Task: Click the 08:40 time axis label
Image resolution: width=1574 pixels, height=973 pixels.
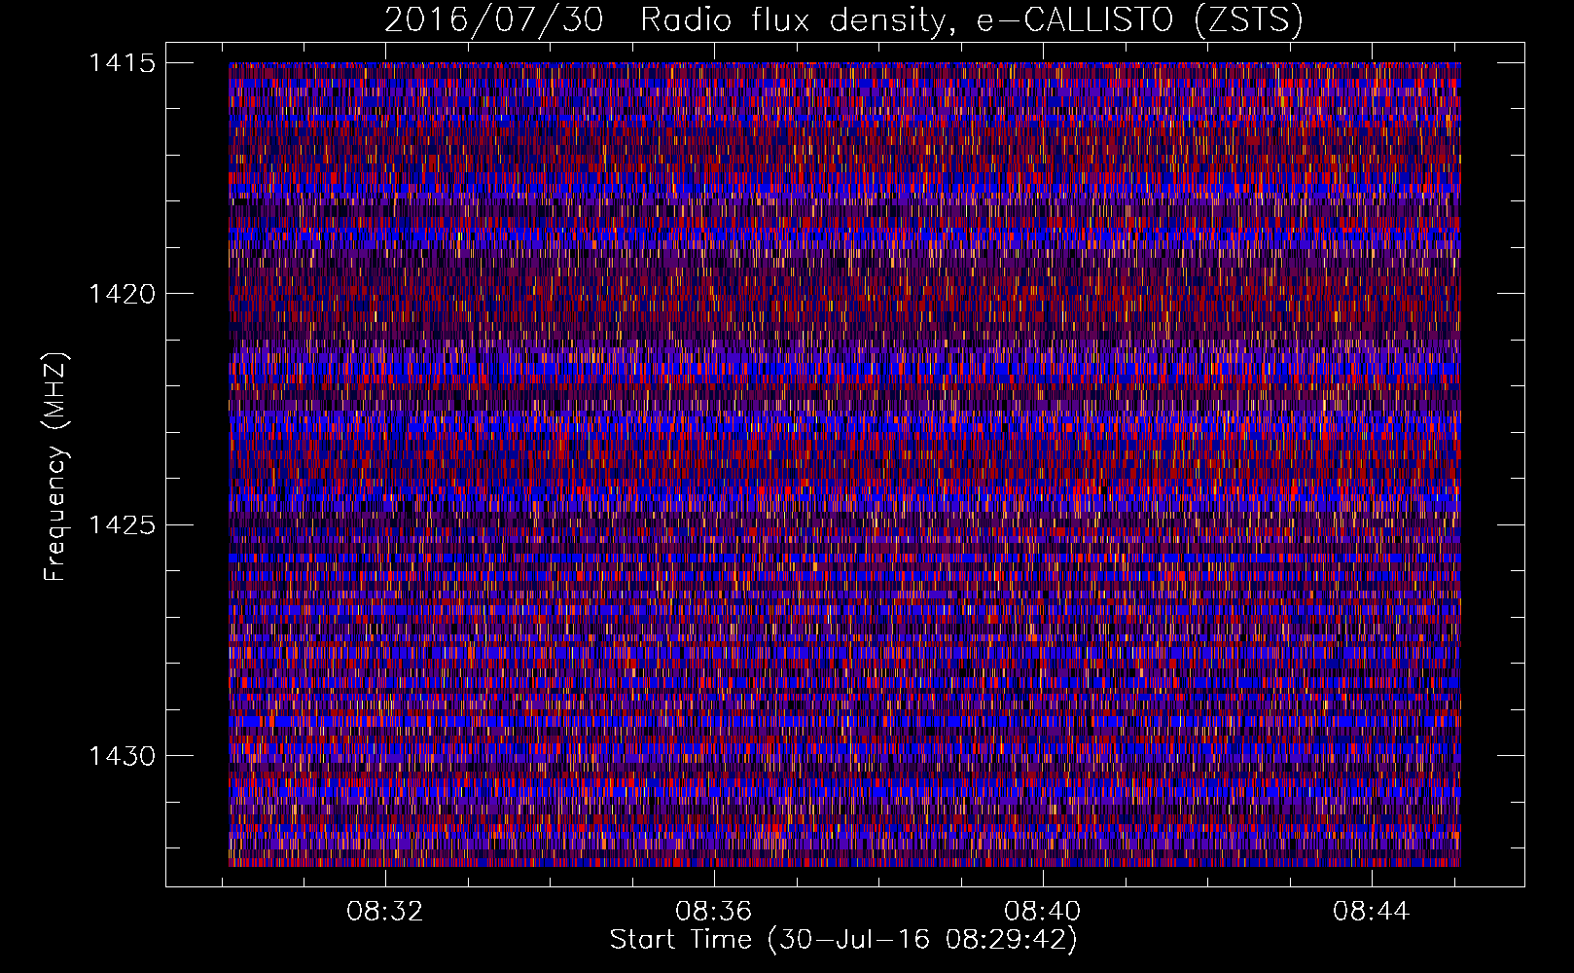Action: coord(1043,911)
